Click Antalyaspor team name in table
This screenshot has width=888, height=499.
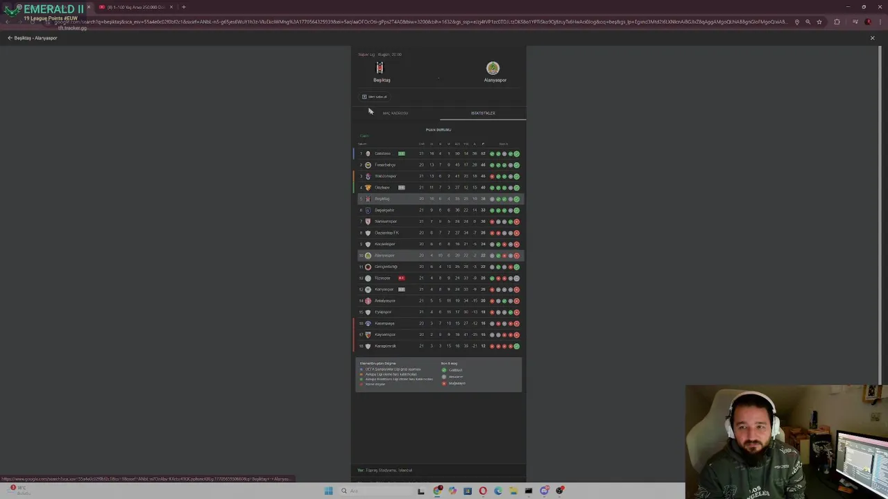click(x=385, y=301)
